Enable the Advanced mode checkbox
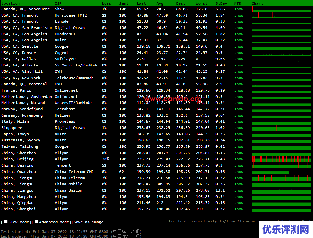Image resolution: width=313 pixels, height=238 pixels. pyautogui.click(x=36, y=221)
